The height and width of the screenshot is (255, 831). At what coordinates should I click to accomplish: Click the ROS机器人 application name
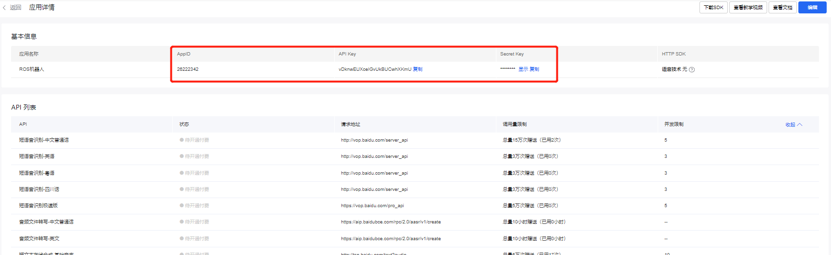pos(32,69)
